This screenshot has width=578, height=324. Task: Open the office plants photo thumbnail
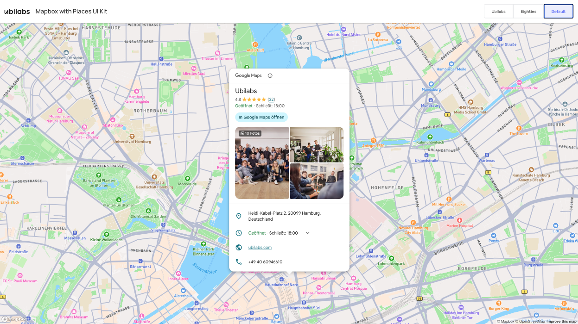pyautogui.click(x=317, y=144)
